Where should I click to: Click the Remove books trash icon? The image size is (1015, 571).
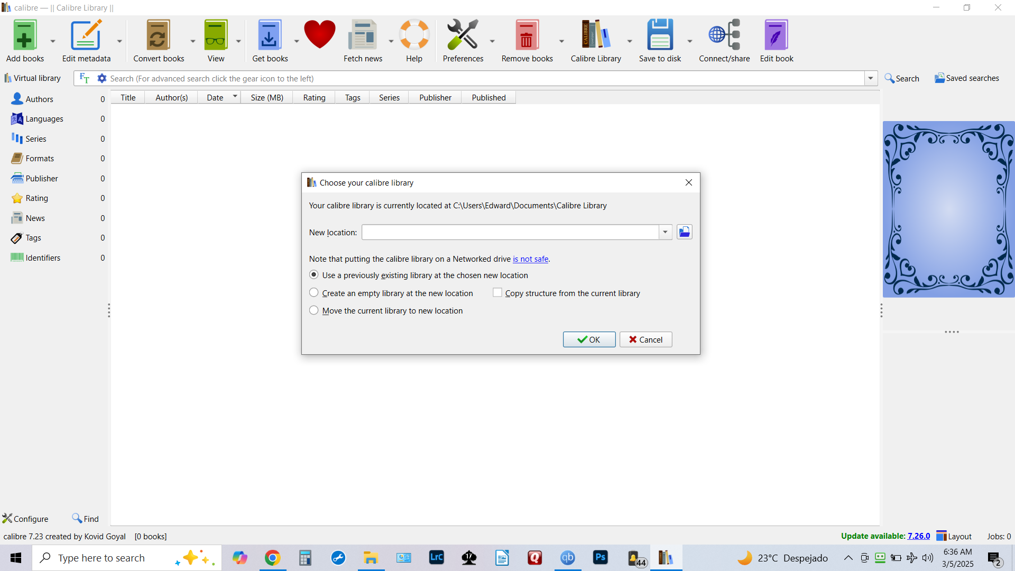527,36
